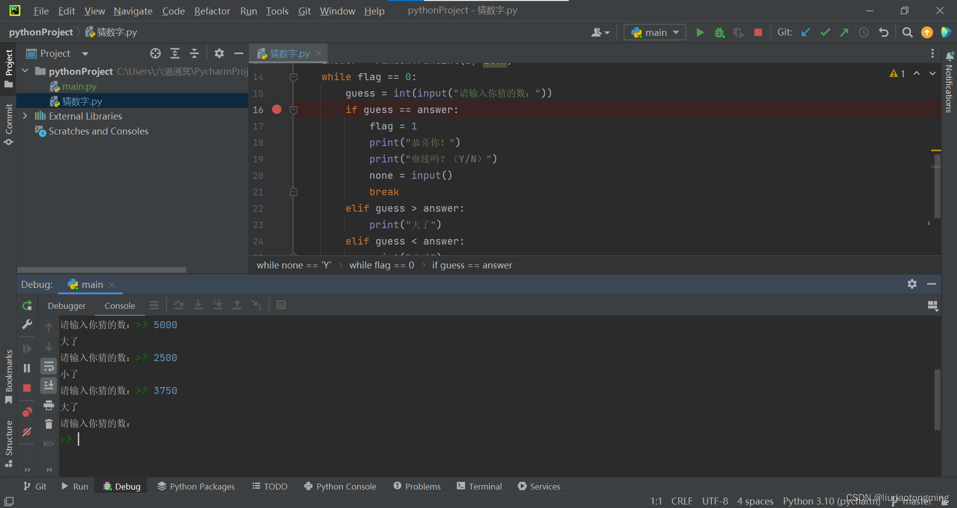Update project via Git blue arrow icon
957x508 pixels.
click(x=805, y=32)
